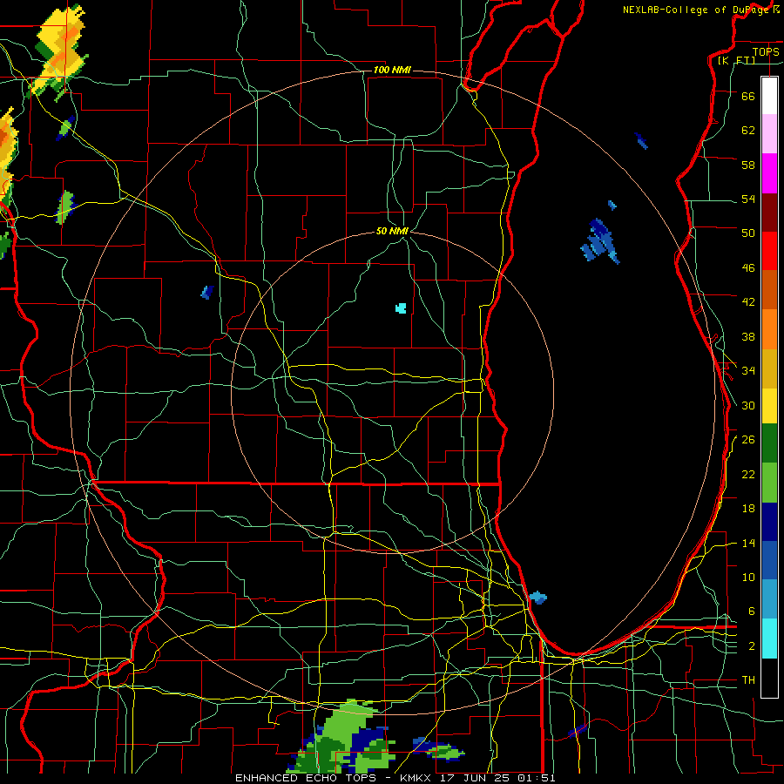Image resolution: width=784 pixels, height=784 pixels.
Task: Select the cyan legend swatch near the bottom
Action: pos(769,639)
